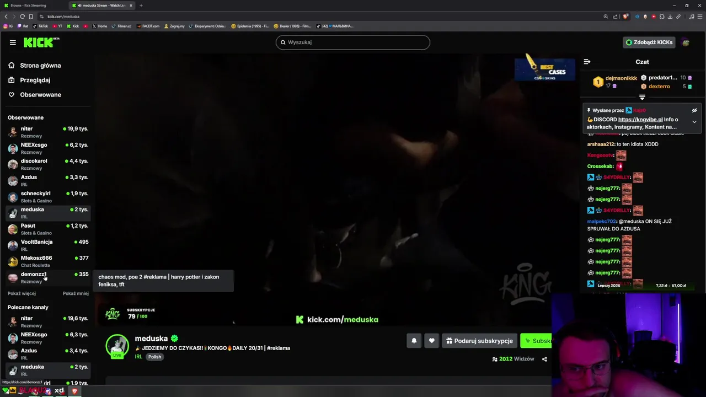Image resolution: width=706 pixels, height=397 pixels.
Task: Click the share icon near viewer count
Action: click(x=544, y=359)
